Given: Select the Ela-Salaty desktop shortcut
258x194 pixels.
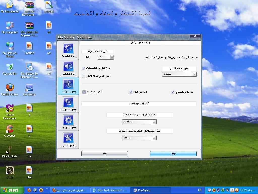Looking at the screenshot, I should [x=29, y=90].
